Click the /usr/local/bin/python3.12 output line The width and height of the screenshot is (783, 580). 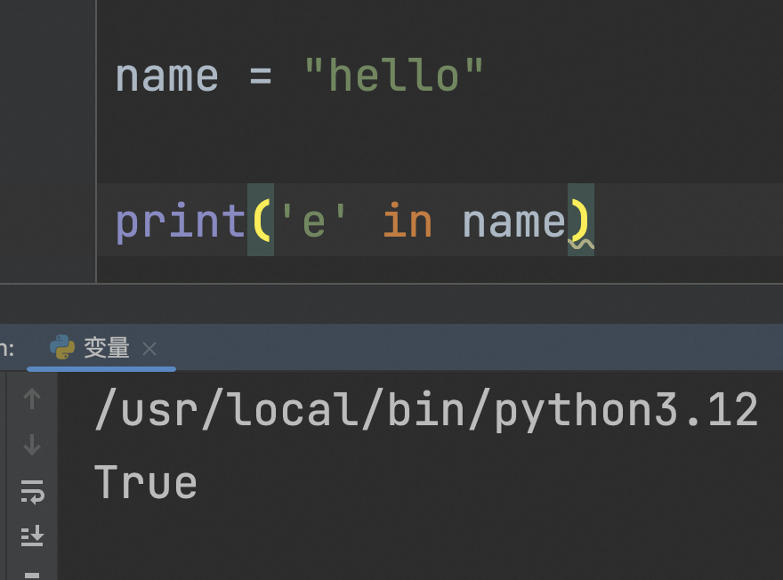[x=427, y=411]
